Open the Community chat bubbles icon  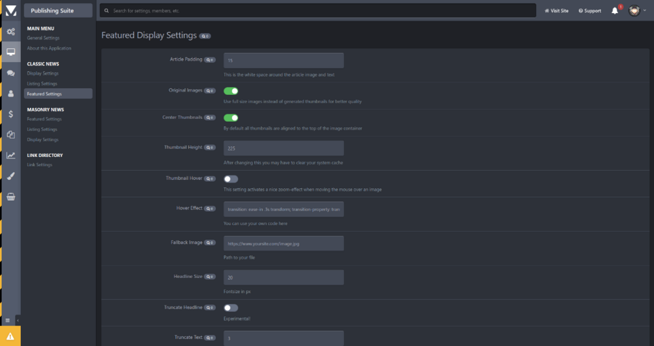coord(11,73)
